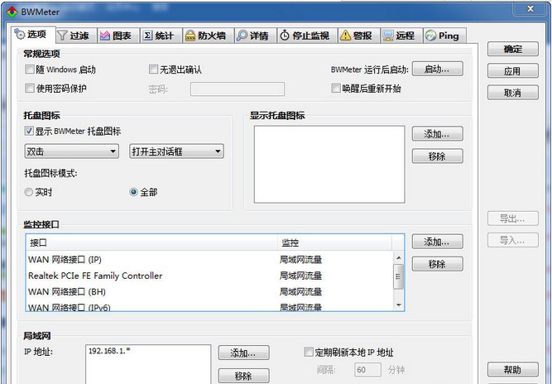This screenshot has width=552, height=384.
Task: Click scroll down arrow in 监控接口 list
Action: pos(399,305)
